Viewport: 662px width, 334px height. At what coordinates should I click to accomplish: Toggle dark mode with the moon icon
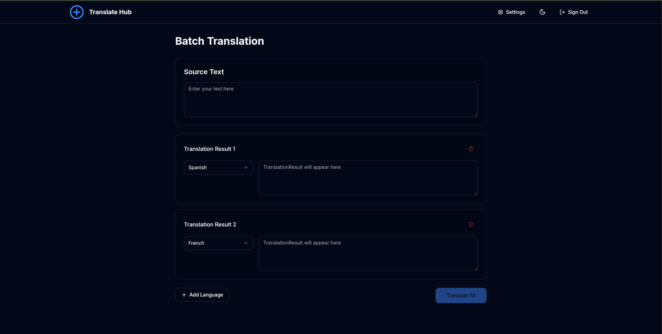pos(542,12)
